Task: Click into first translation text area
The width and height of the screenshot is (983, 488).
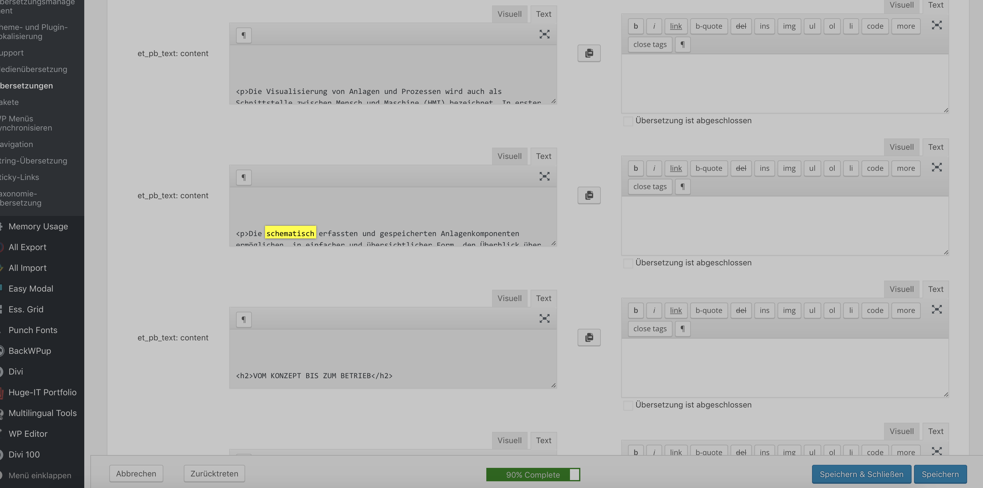Action: [785, 84]
